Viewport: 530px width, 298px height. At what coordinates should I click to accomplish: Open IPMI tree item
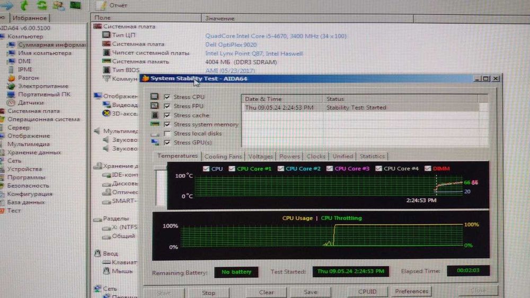click(x=25, y=69)
